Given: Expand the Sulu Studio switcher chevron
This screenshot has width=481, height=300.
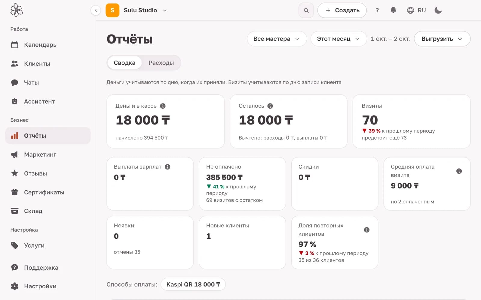Looking at the screenshot, I should coord(165,10).
